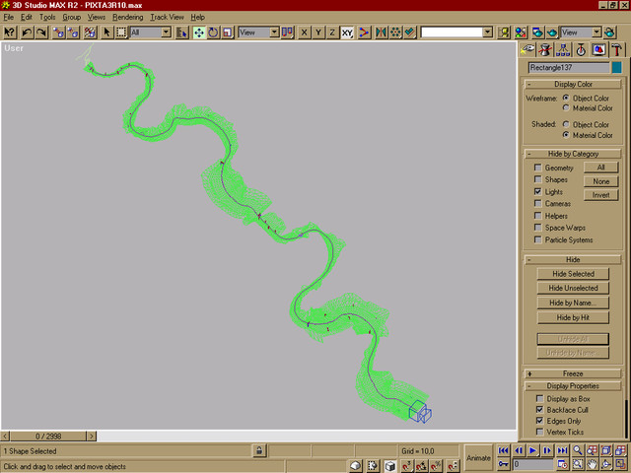The width and height of the screenshot is (631, 473).
Task: Select Shaded Object Color radio button
Action: tap(566, 124)
